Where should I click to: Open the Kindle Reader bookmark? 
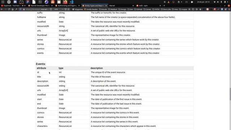tap(91, 9)
